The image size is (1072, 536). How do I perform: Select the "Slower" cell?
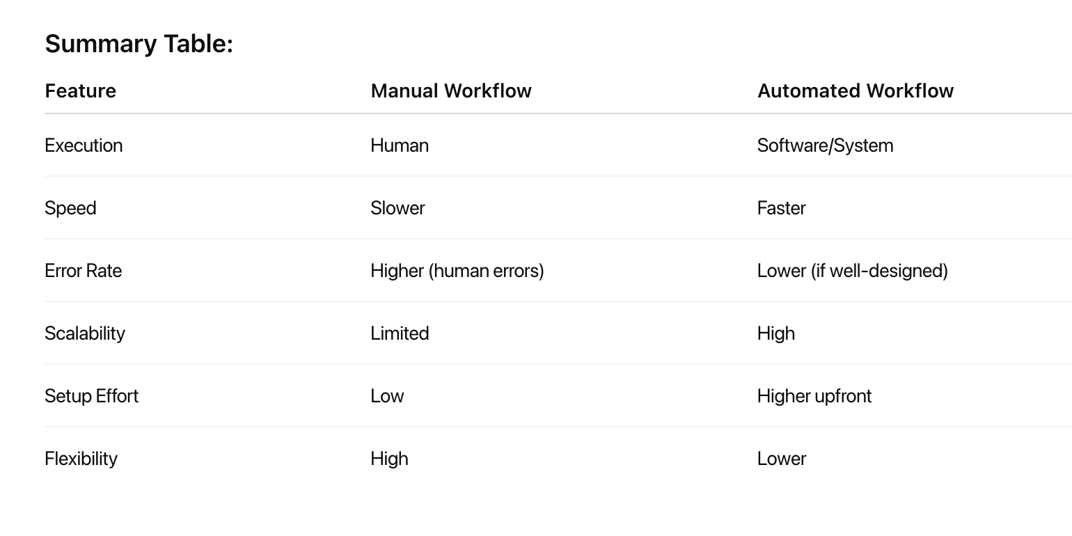(397, 208)
